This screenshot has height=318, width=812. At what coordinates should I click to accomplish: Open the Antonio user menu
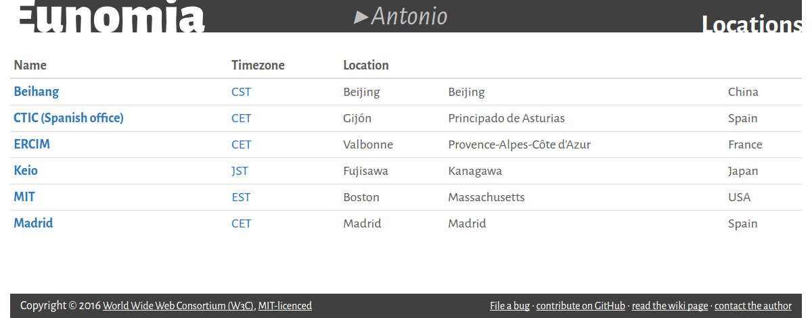409,16
